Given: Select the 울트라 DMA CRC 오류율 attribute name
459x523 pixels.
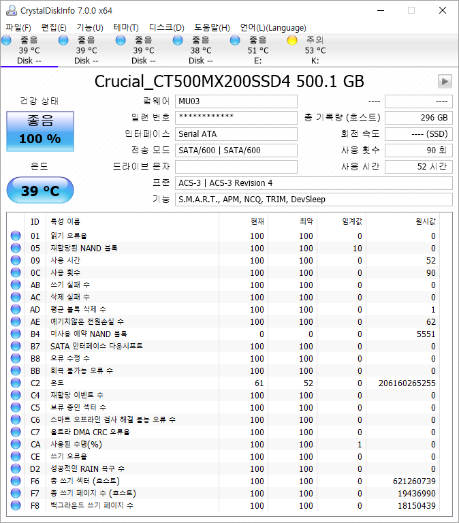Looking at the screenshot, I should pos(90,432).
